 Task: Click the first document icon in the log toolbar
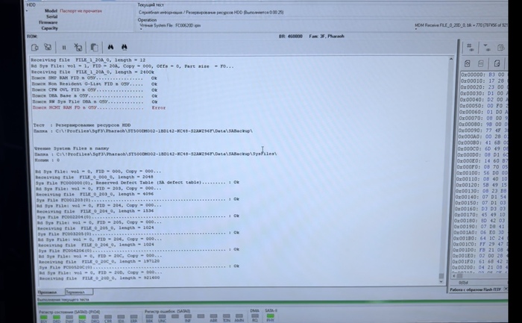point(34,48)
